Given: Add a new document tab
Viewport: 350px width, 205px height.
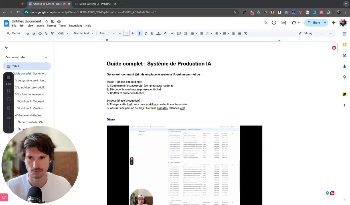Looking at the screenshot, I should (46, 57).
